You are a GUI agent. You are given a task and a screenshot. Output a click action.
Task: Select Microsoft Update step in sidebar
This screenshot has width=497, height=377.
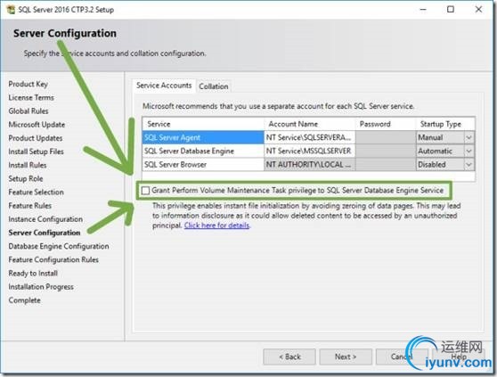[x=37, y=125]
